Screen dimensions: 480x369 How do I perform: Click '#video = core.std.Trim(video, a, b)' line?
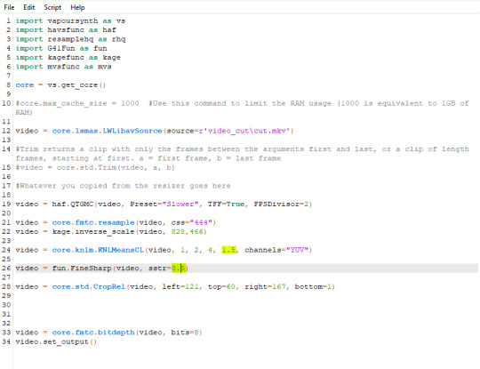(x=95, y=167)
